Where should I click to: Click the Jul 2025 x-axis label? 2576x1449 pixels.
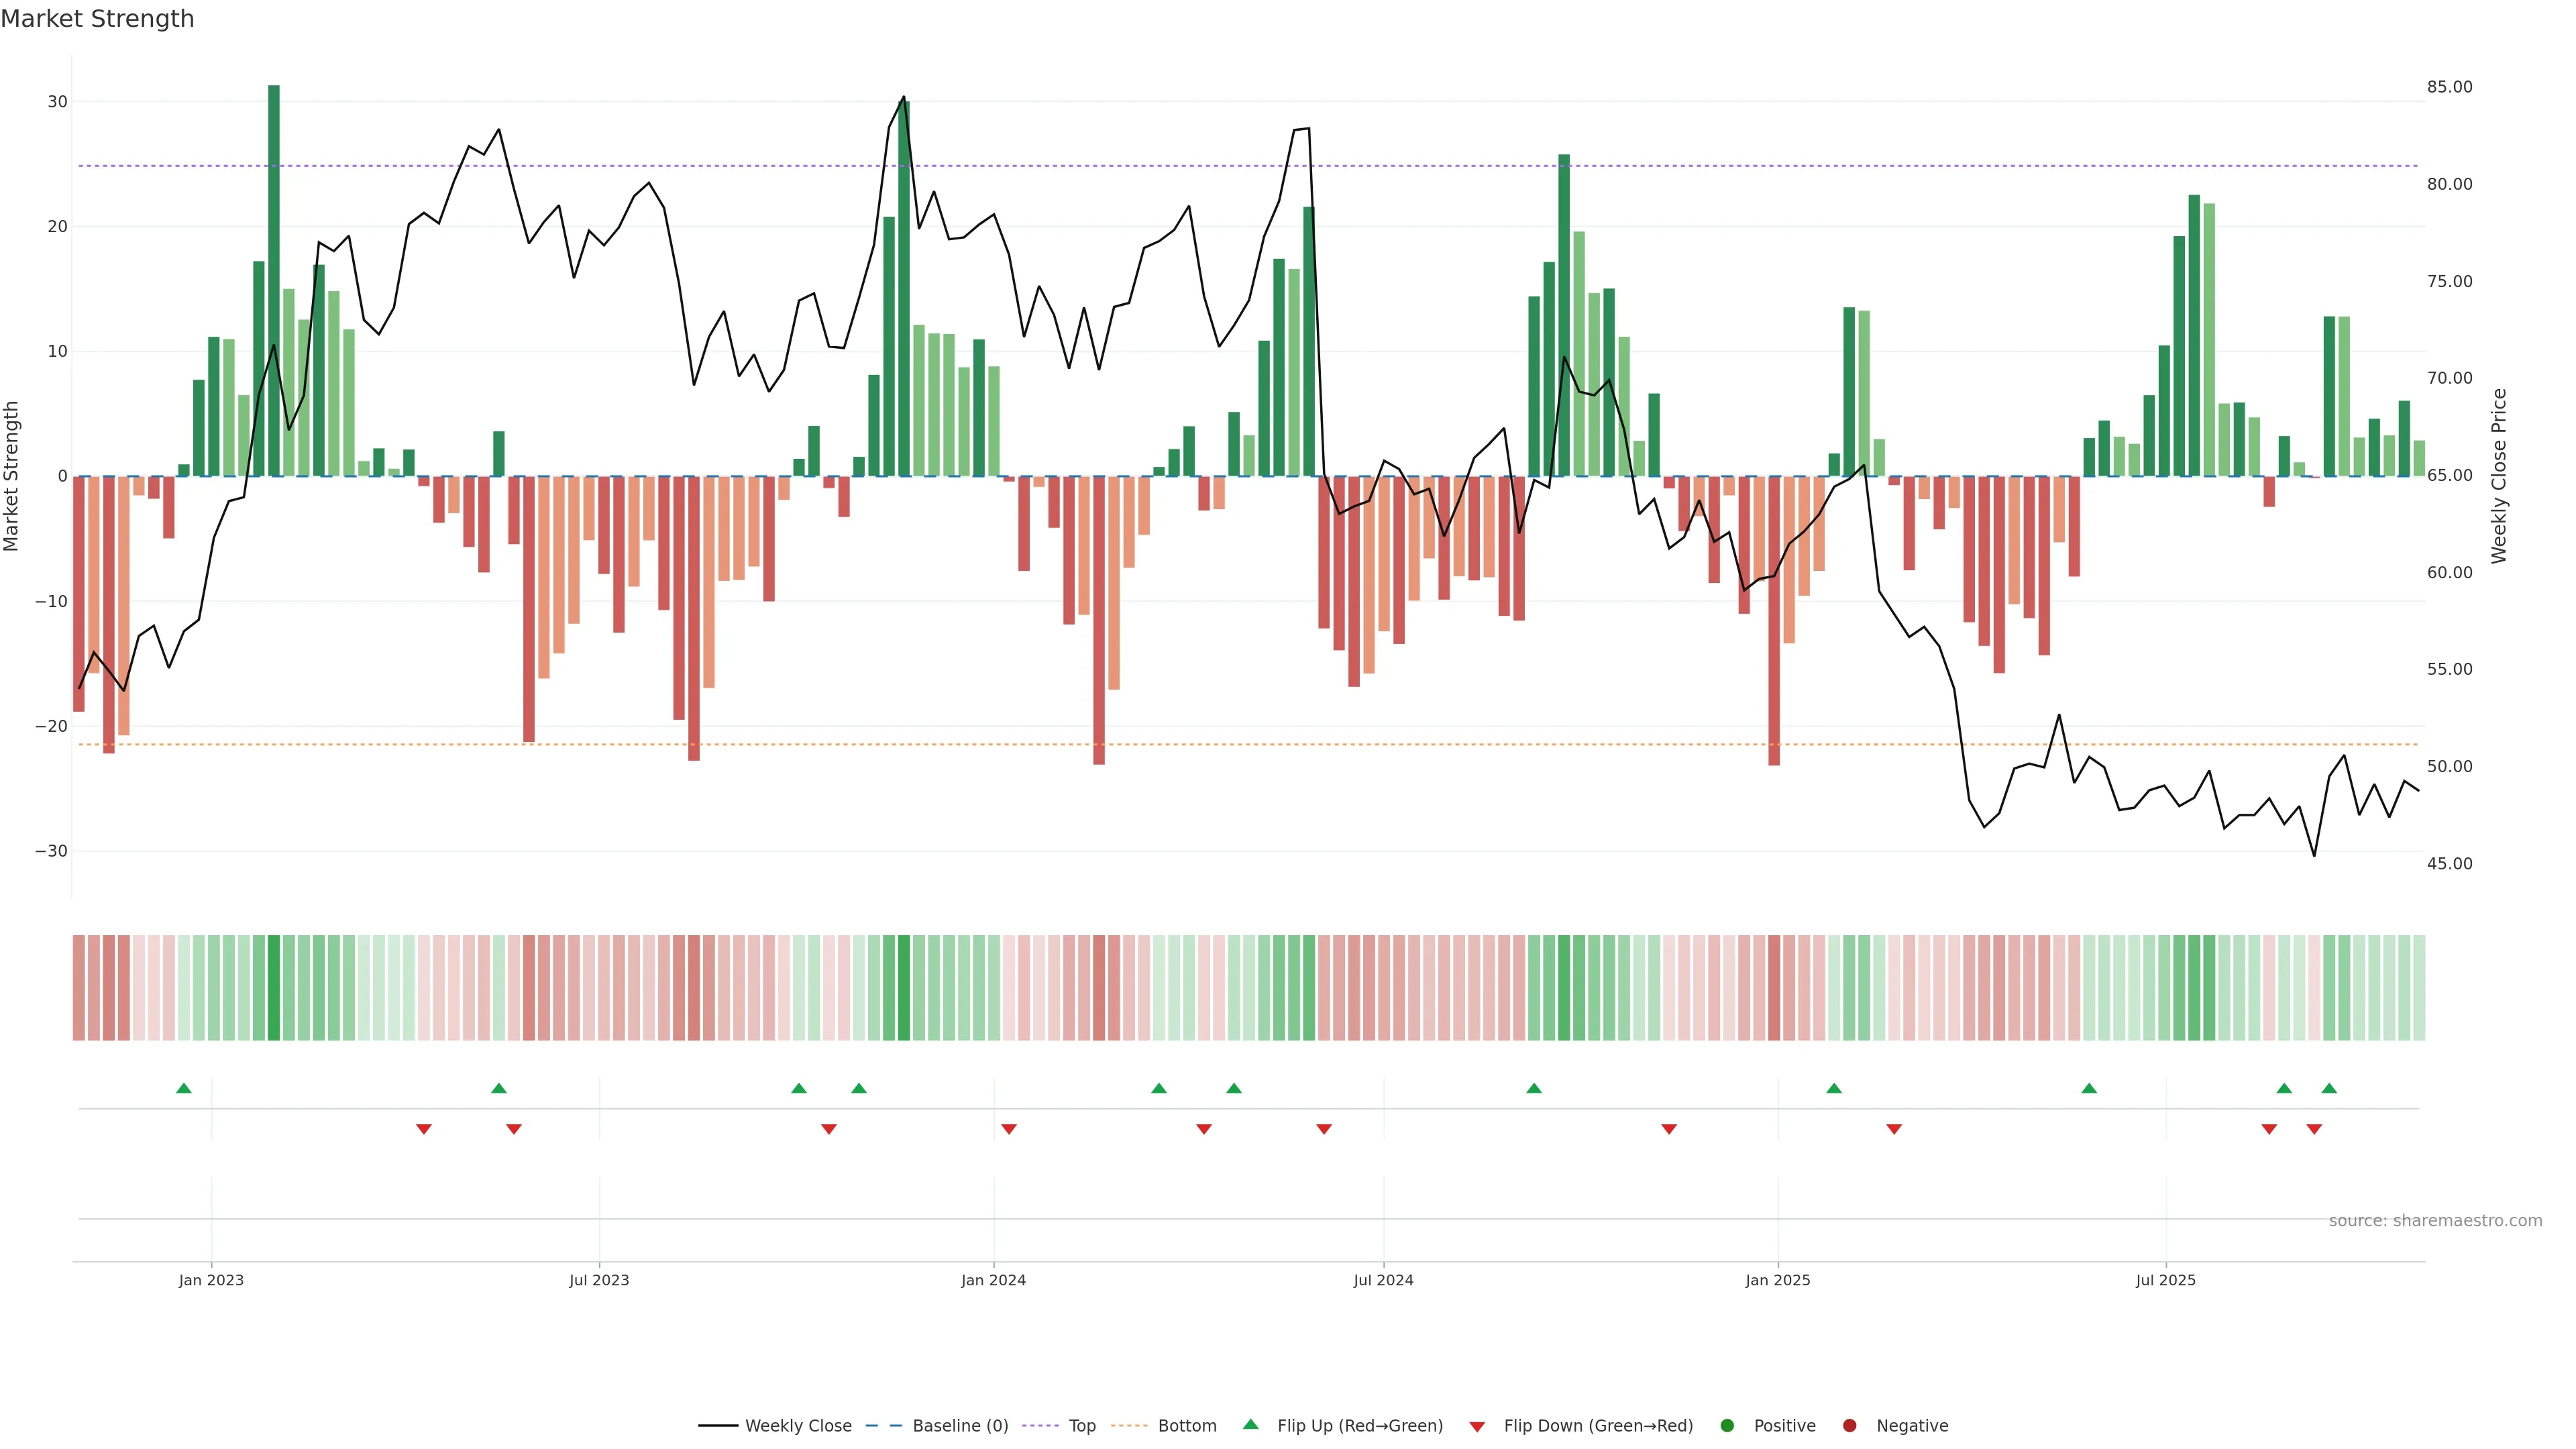point(2165,1280)
